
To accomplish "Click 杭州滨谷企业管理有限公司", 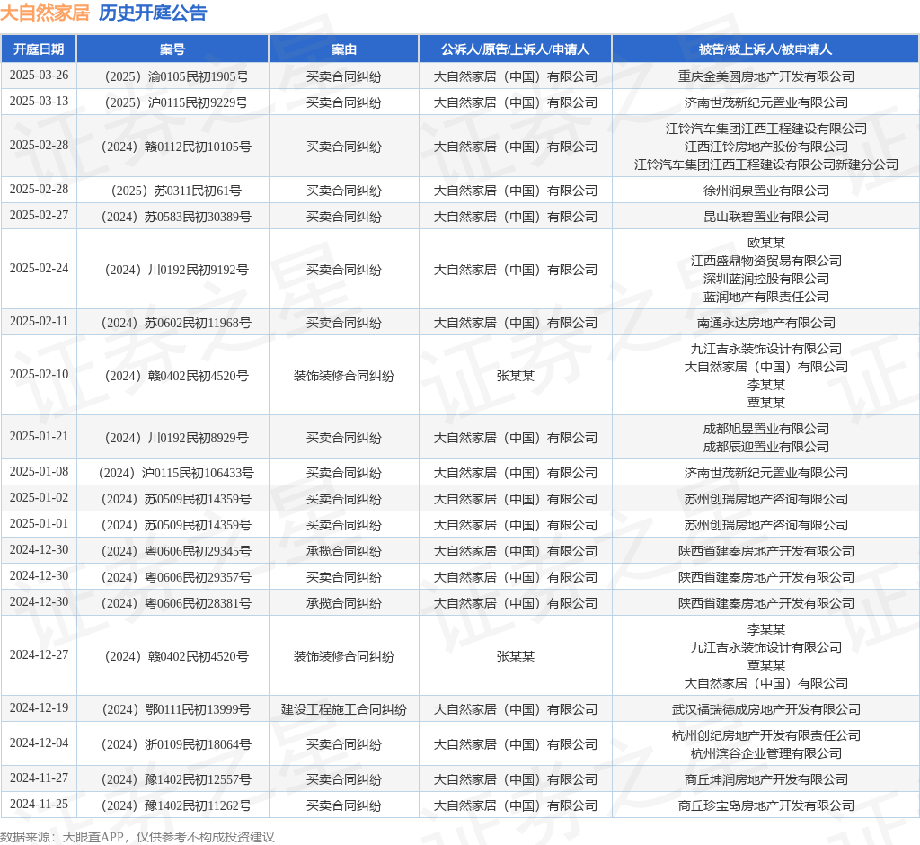I will pos(765,753).
